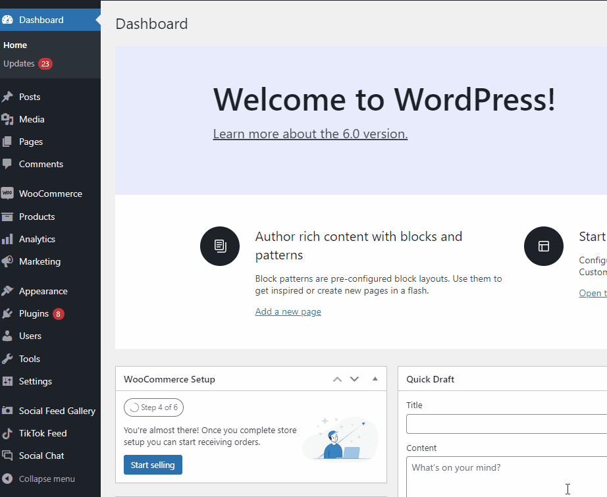Move WooCommerce Setup widget down
This screenshot has height=497, width=607.
354,379
